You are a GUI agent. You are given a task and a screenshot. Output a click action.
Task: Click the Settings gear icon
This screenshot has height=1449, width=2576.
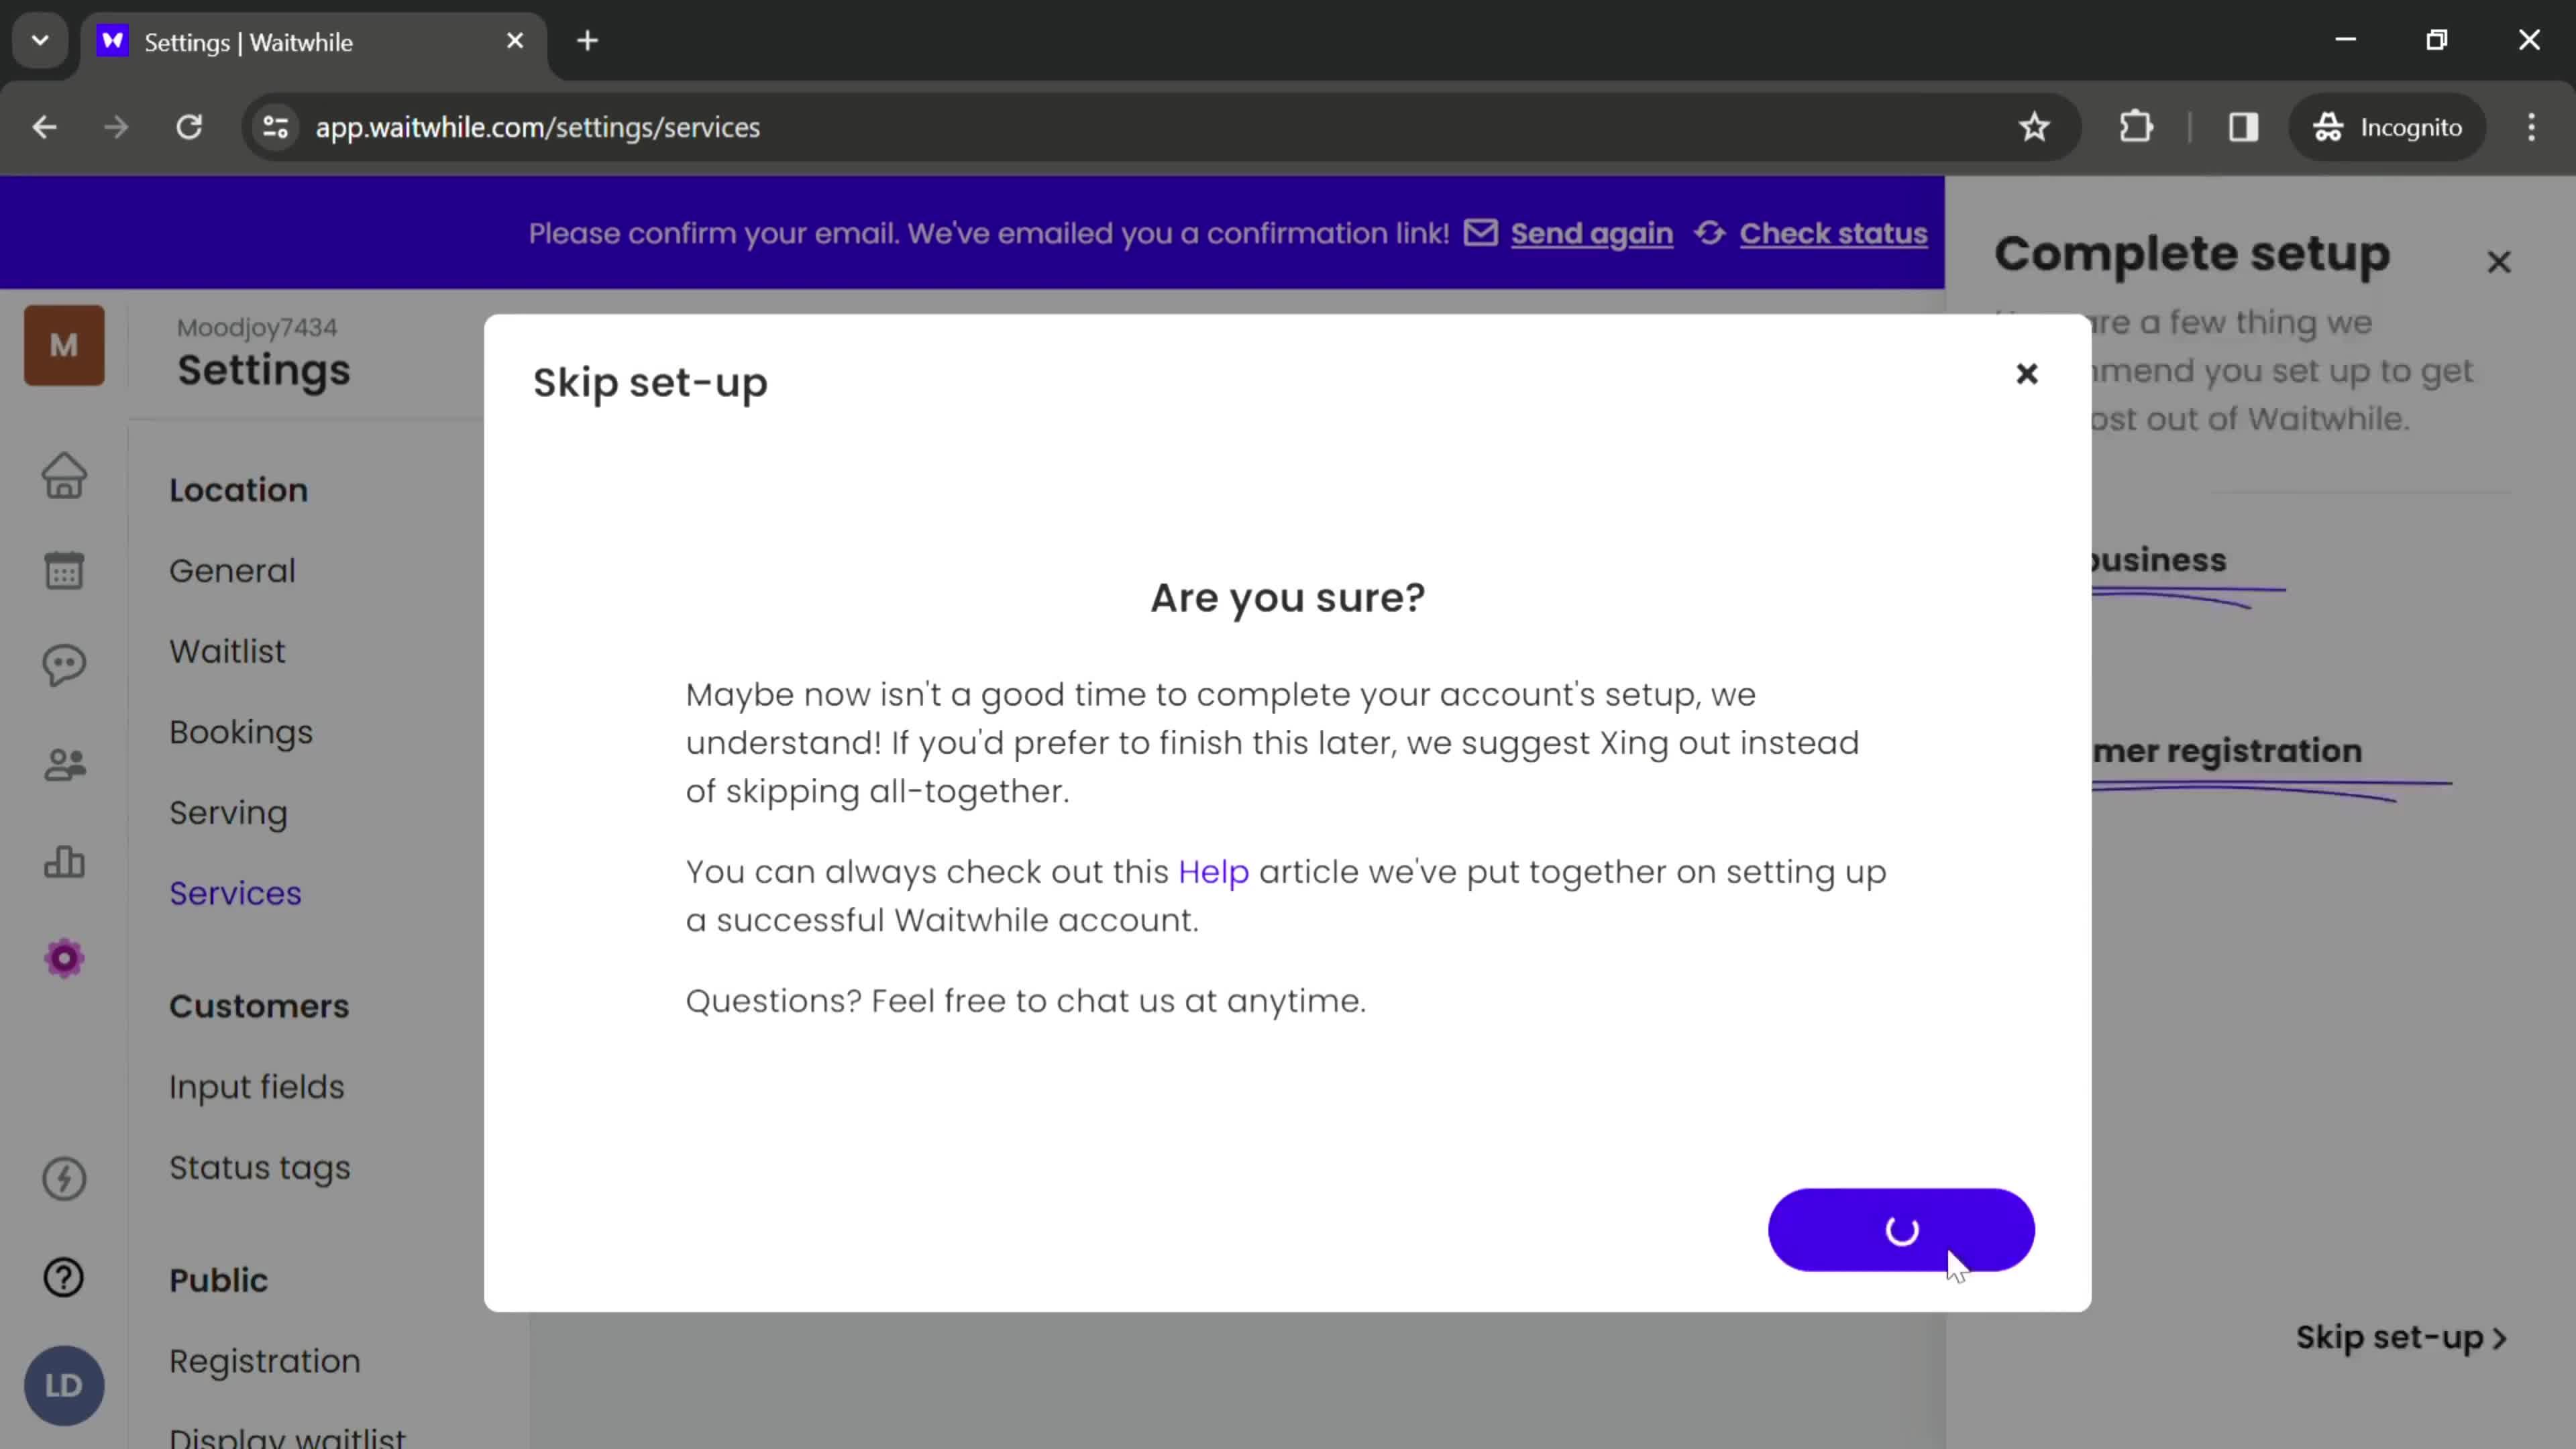click(x=64, y=959)
